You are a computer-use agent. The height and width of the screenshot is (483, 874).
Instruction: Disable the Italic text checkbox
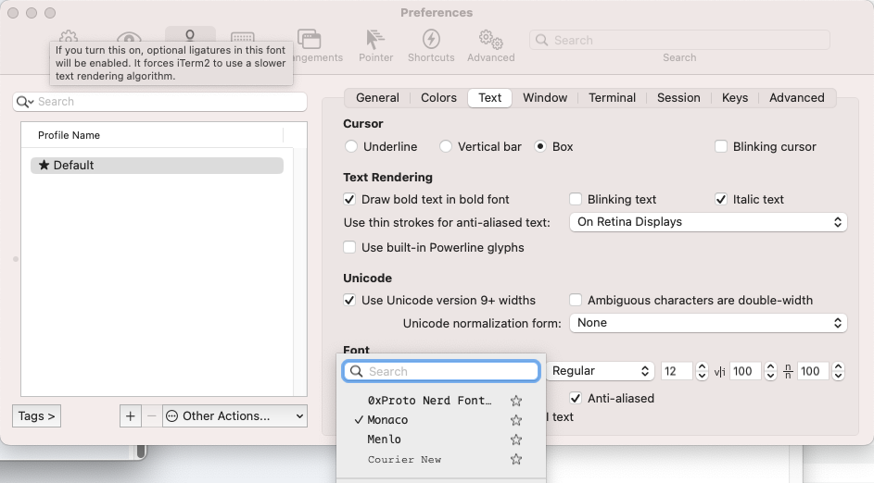click(721, 199)
